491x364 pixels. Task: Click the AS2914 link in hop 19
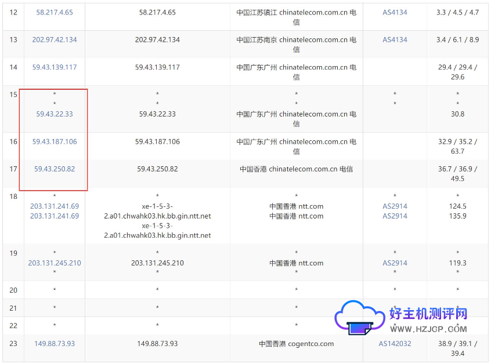click(x=395, y=263)
